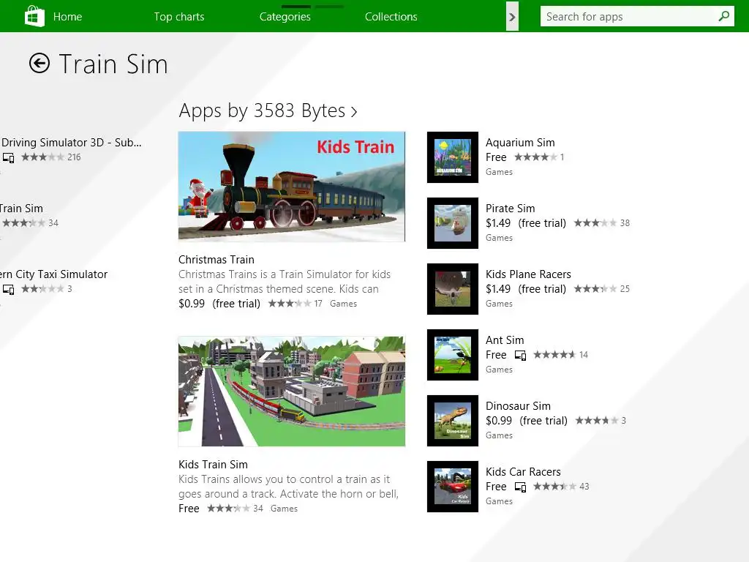Screen dimensions: 749x562
Task: Click the Free price under Kids Train Sim
Action: click(189, 509)
